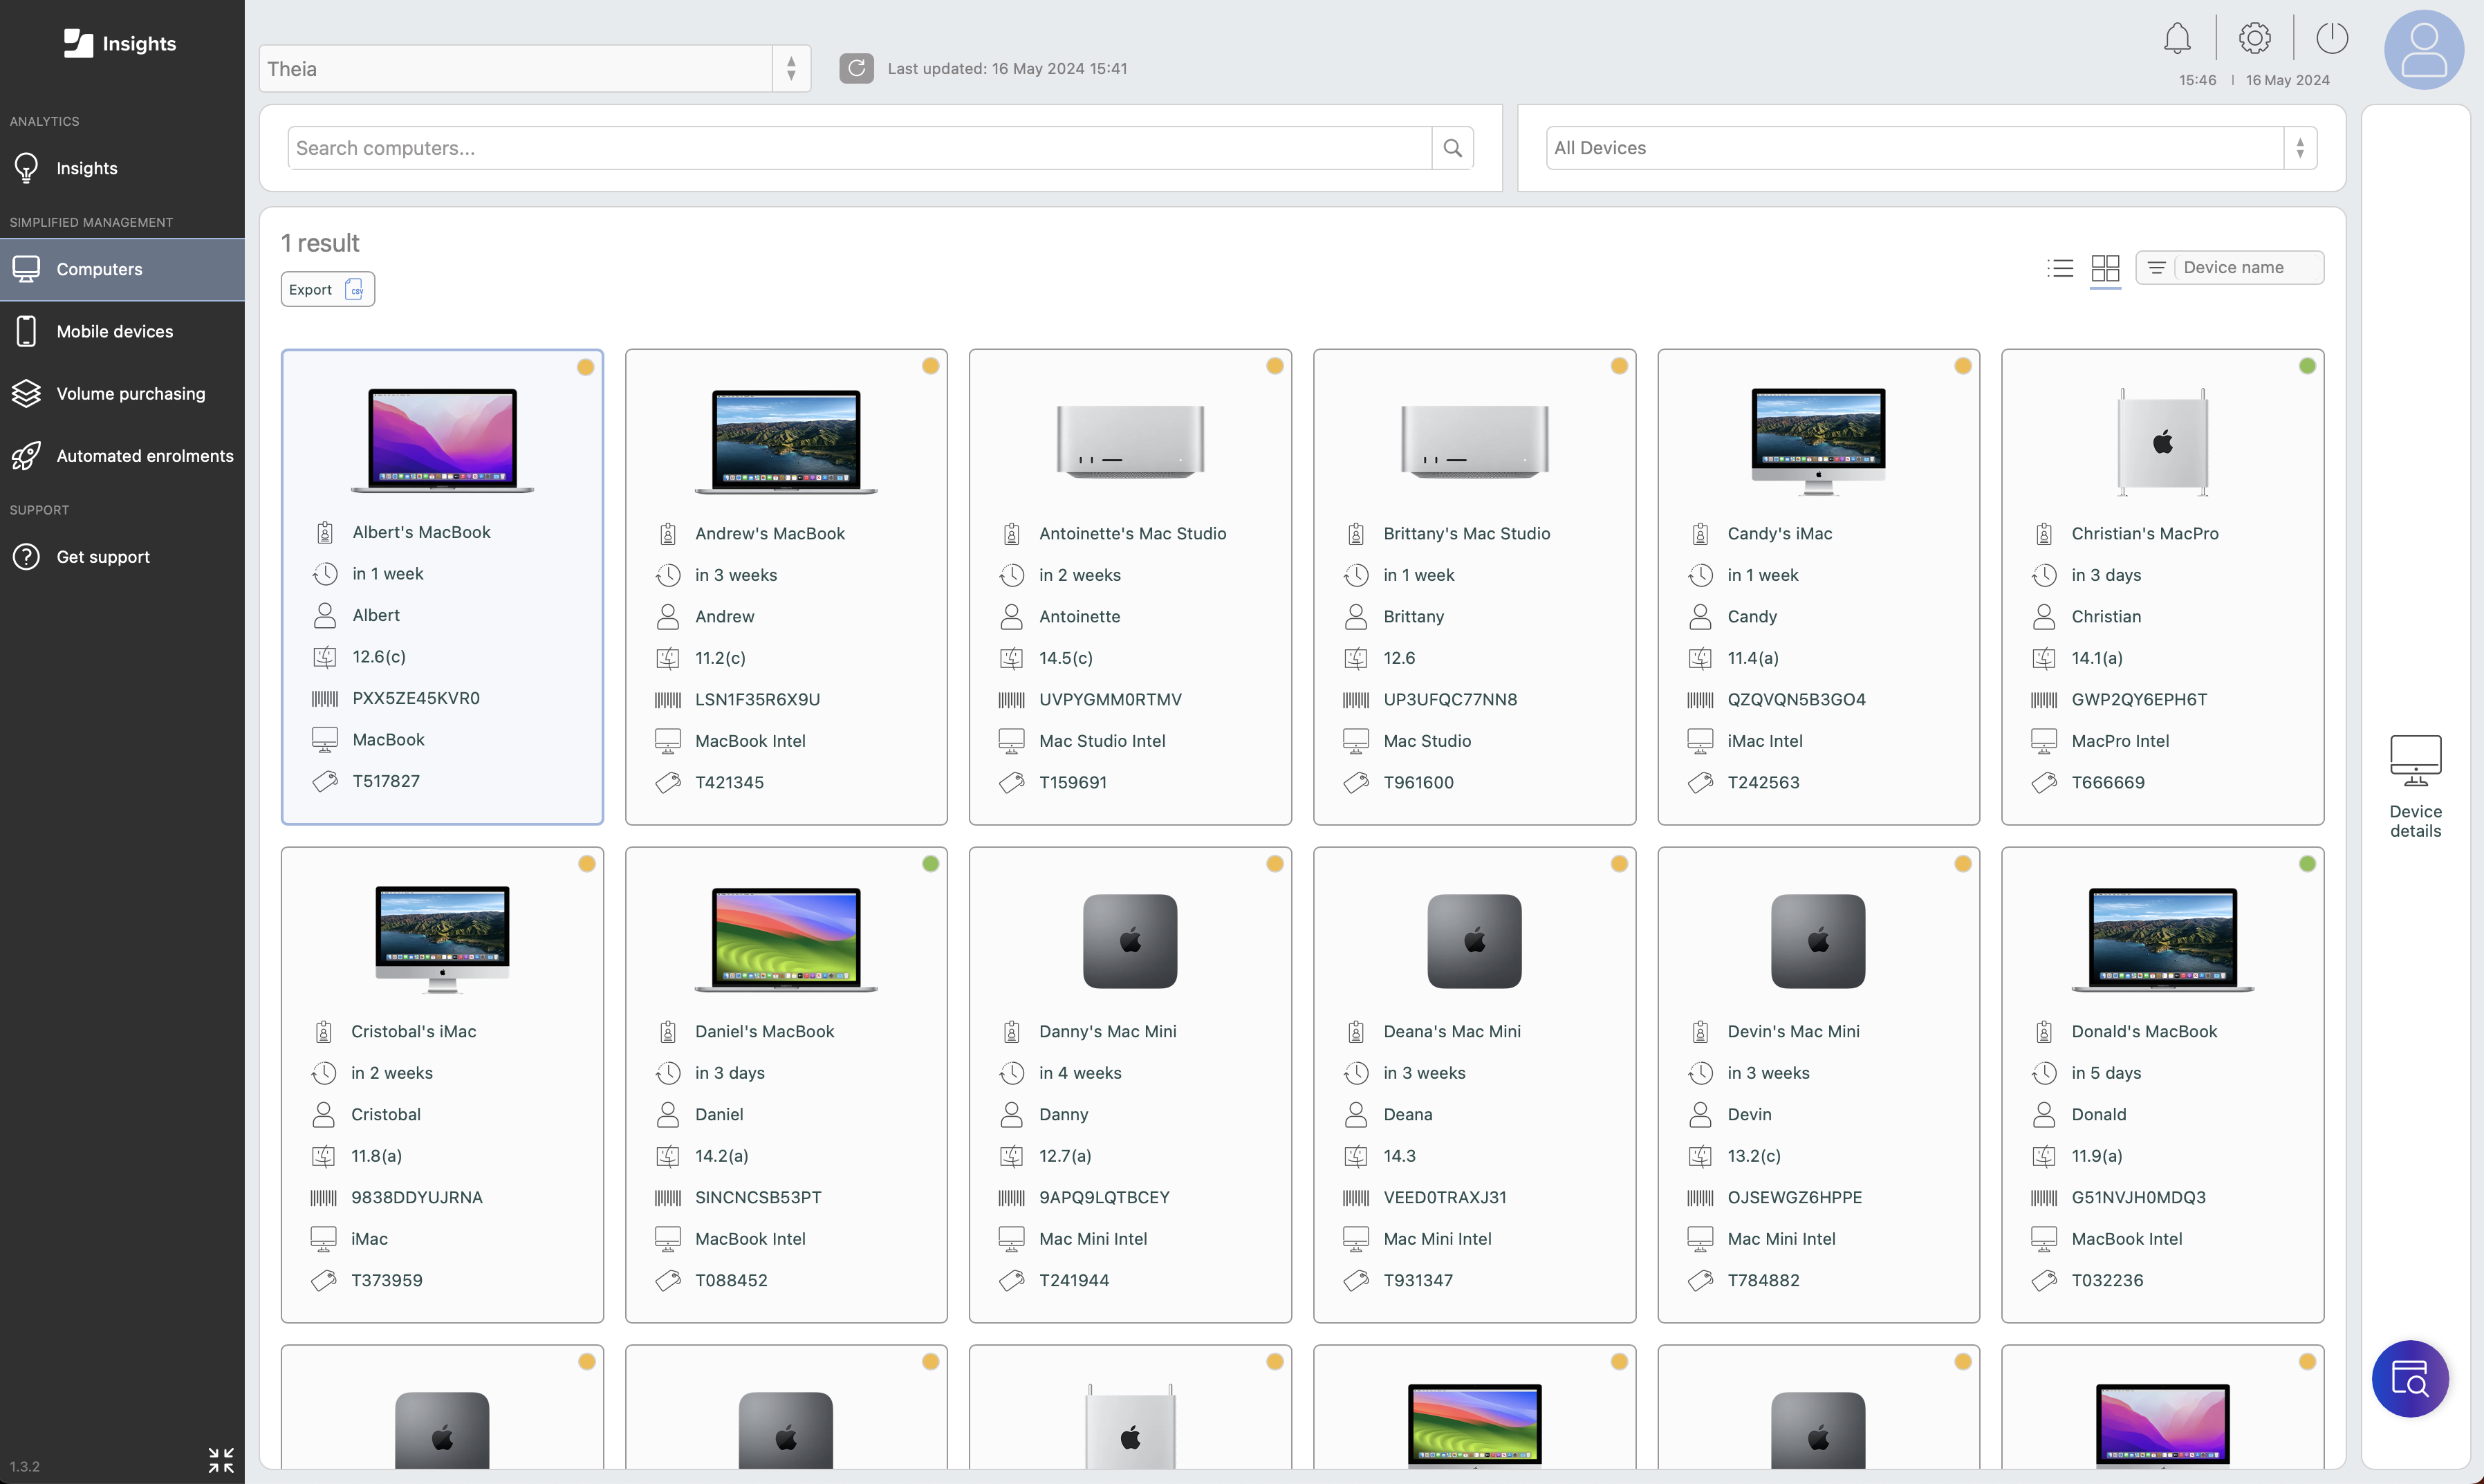Click the search magnifier icon

pyautogui.click(x=1452, y=148)
